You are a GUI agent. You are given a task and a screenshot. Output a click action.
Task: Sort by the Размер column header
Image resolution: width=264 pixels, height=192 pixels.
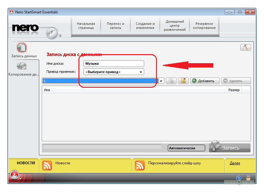pos(234,90)
